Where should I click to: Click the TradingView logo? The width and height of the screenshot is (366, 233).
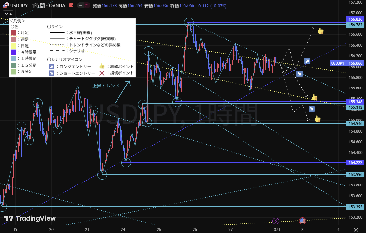pyautogui.click(x=30, y=219)
